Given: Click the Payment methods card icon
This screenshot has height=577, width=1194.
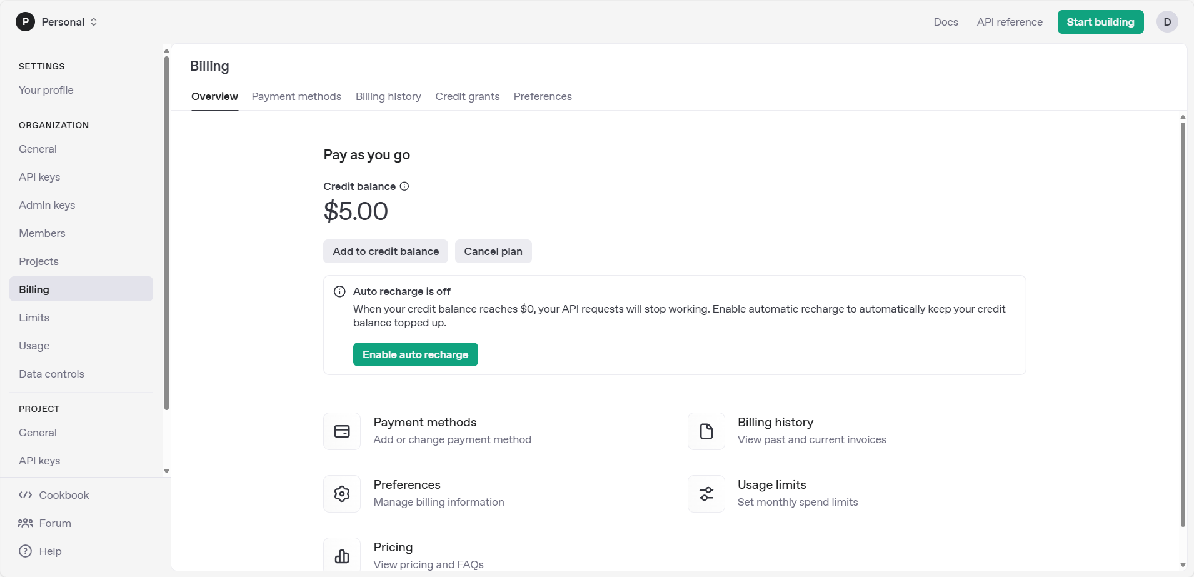Looking at the screenshot, I should point(342,431).
